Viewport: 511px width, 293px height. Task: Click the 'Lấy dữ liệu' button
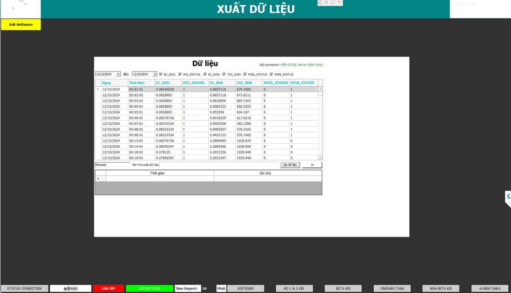coord(290,165)
